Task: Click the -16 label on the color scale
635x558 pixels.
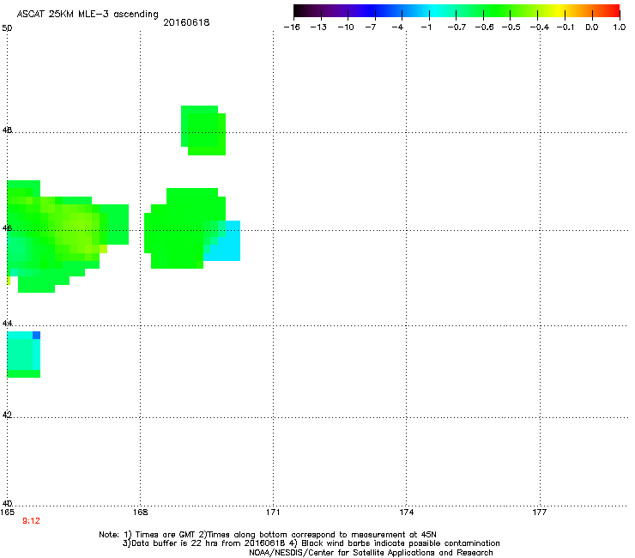Action: pos(292,27)
